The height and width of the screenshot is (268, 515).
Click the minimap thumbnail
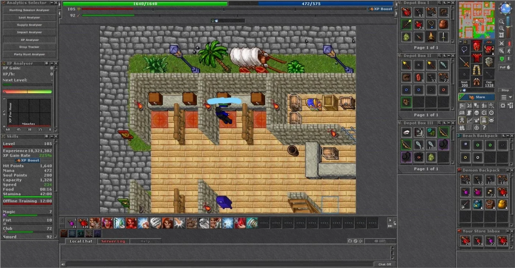(x=477, y=20)
